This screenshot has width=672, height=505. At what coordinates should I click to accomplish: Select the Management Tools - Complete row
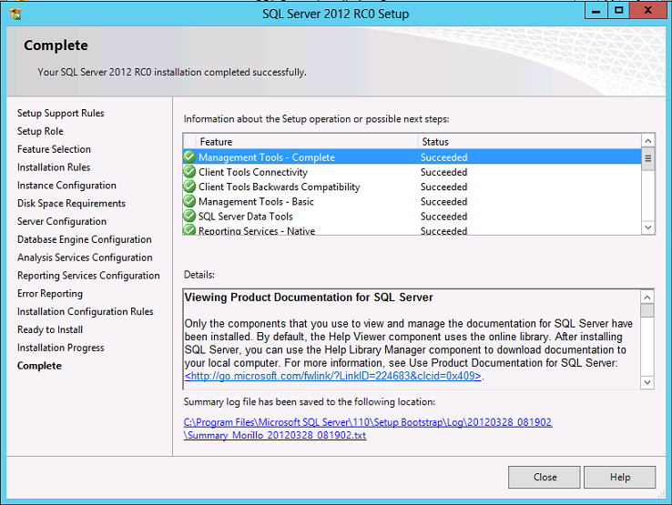pos(412,157)
